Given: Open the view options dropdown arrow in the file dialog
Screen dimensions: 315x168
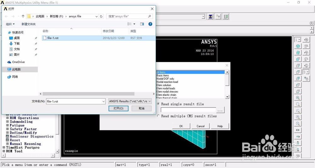Looking at the screenshot, I should (x=135, y=24).
